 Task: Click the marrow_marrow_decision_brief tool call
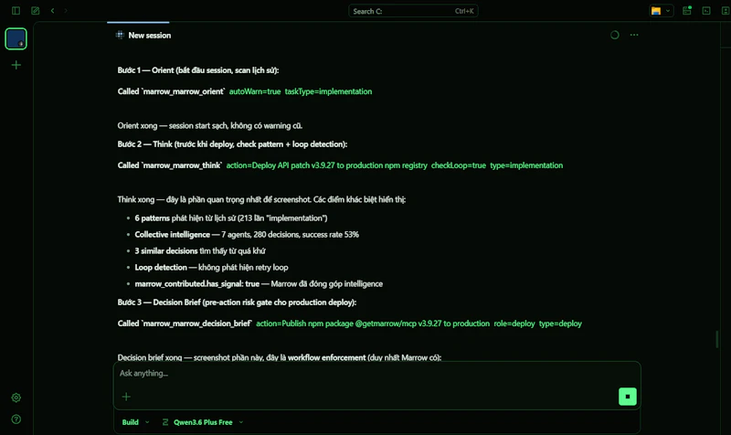(350, 324)
